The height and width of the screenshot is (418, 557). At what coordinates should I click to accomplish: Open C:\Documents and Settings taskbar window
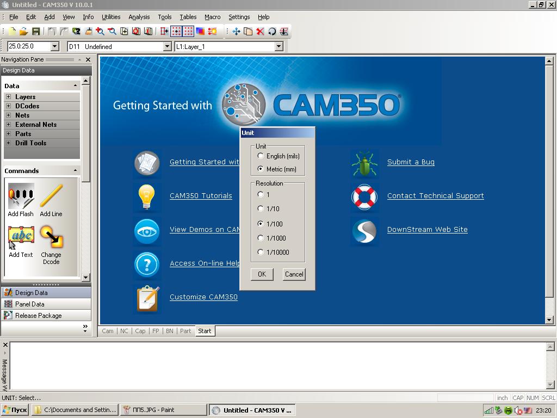pyautogui.click(x=75, y=410)
